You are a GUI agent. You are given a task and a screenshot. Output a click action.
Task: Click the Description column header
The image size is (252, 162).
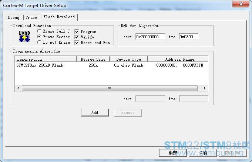pos(46,59)
